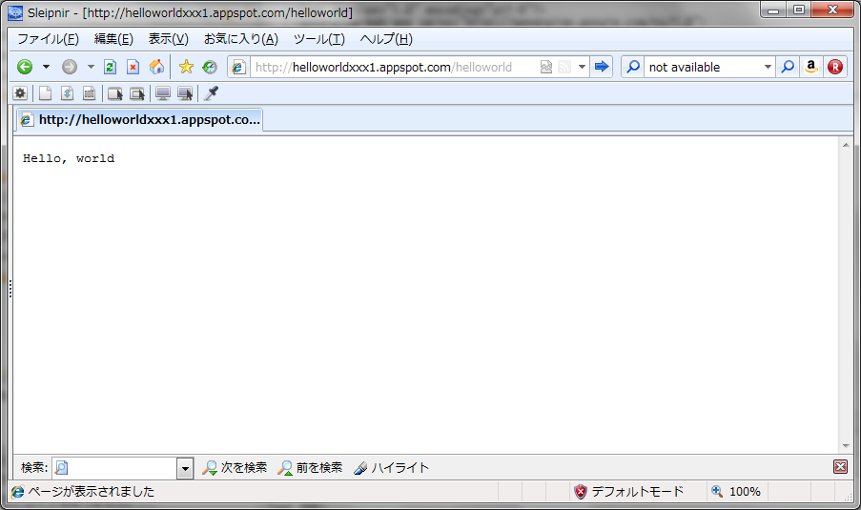Open favorites with the yellow star icon
861x510 pixels.
pos(186,67)
